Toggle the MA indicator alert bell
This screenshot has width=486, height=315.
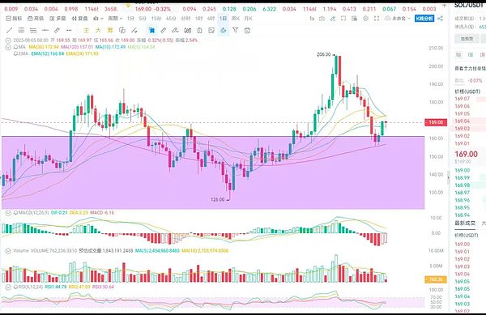[15, 47]
